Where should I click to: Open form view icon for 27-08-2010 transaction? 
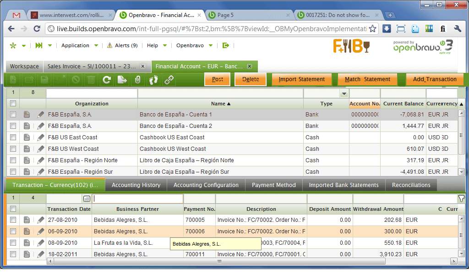tap(27, 220)
